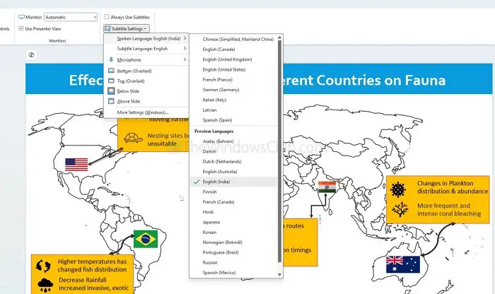Click the monitor icon beside Monitor label
This screenshot has height=294, width=495.
point(21,17)
